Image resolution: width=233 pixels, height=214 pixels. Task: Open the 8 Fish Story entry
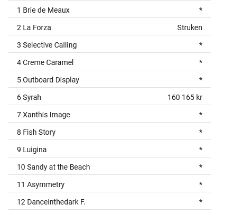click(x=109, y=131)
